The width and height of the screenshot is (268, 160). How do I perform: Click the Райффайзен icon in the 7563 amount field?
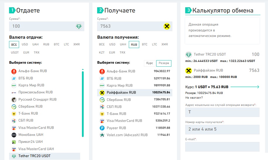point(167,26)
